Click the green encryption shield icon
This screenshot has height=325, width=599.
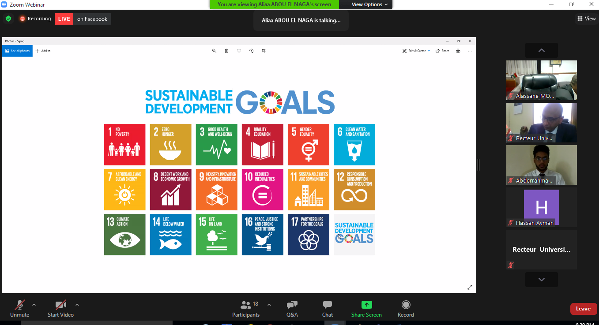tap(8, 19)
